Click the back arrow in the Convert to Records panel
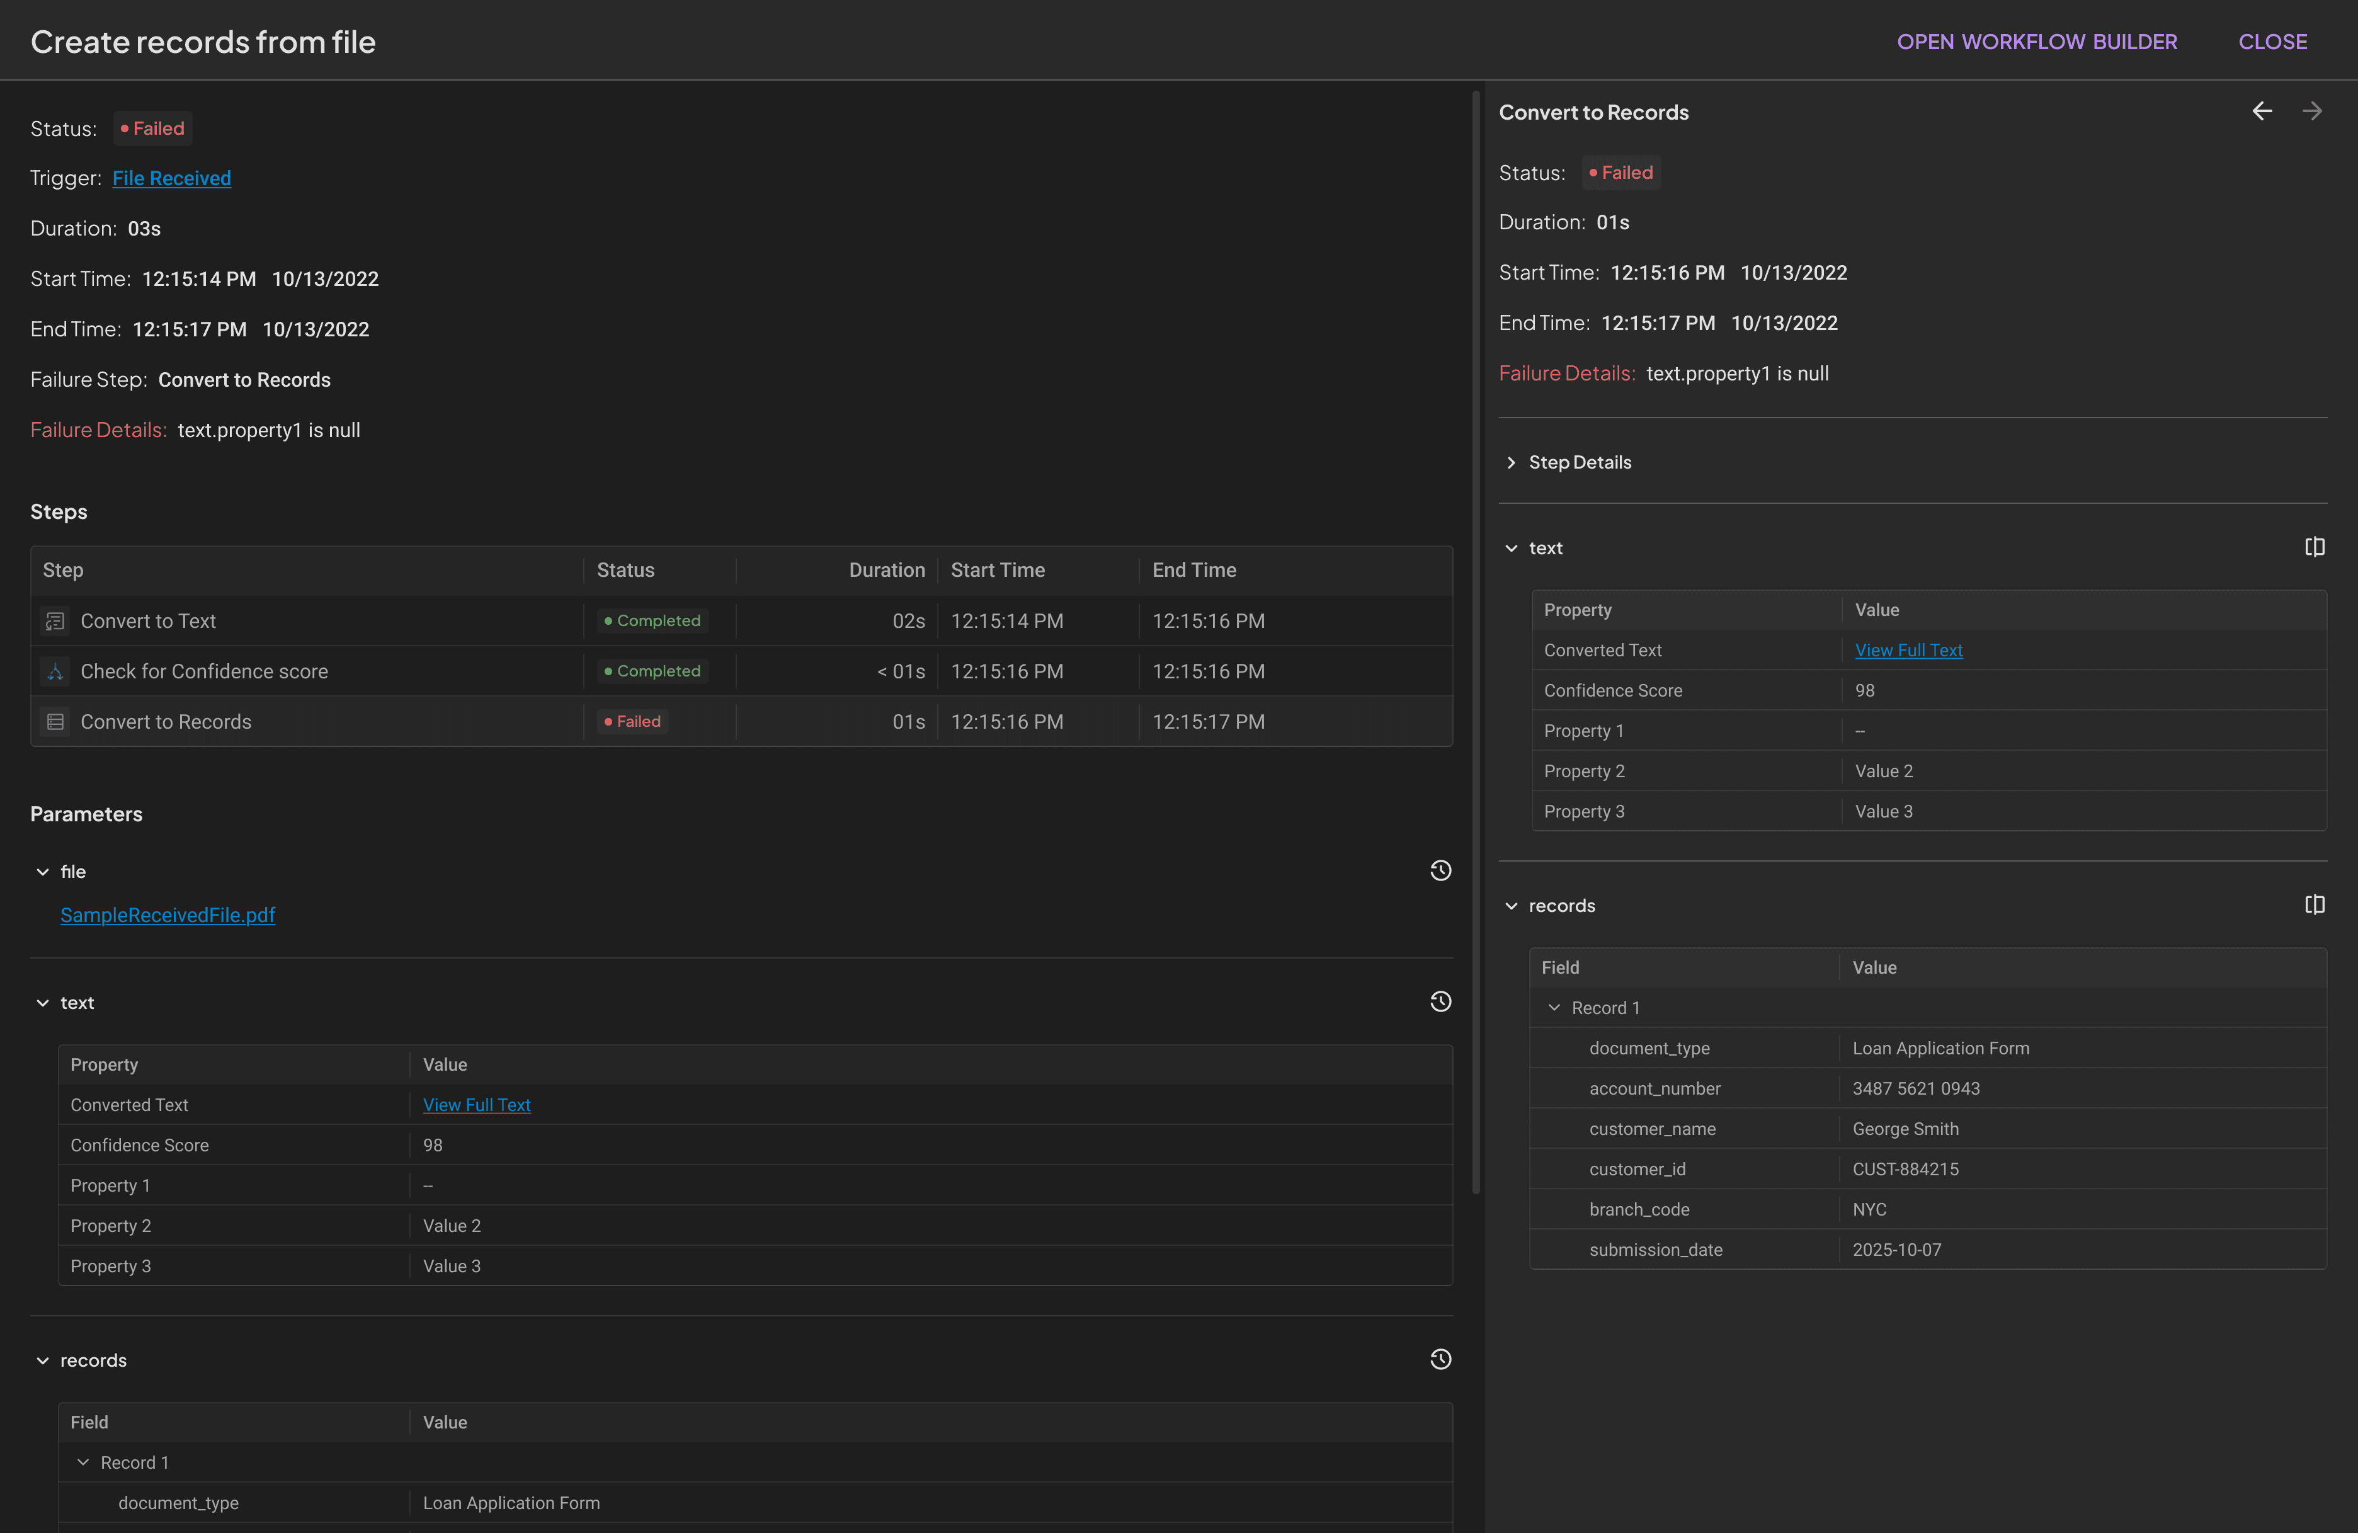The width and height of the screenshot is (2358, 1533). click(2263, 111)
